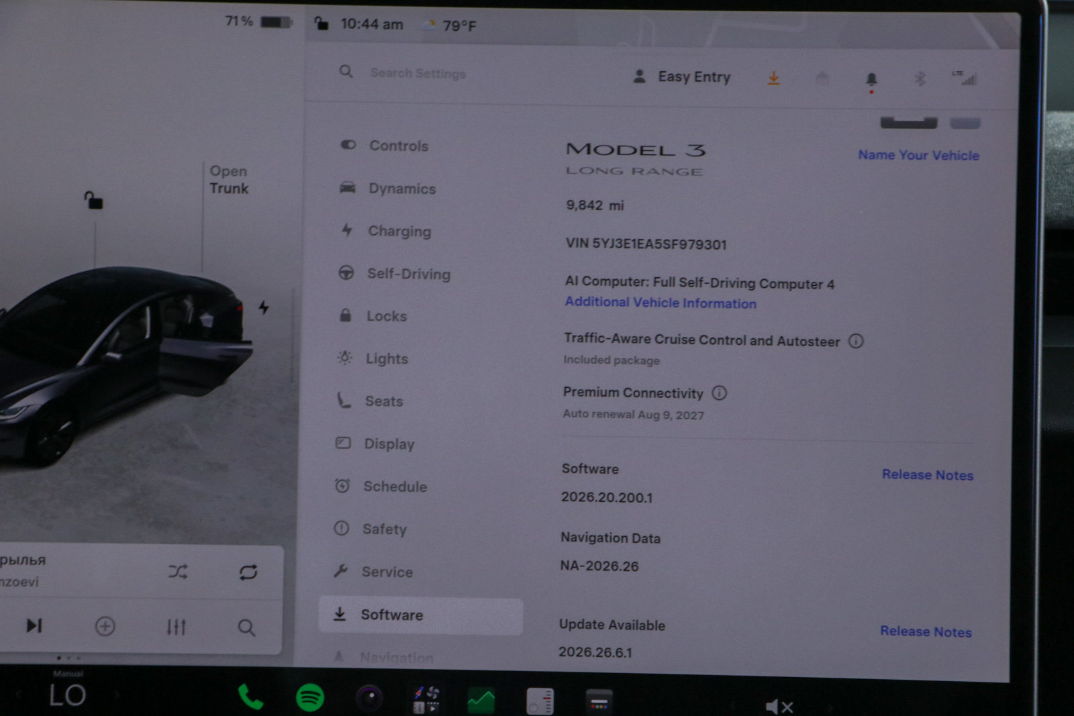Tap the status bar lock icon

pyautogui.click(x=322, y=23)
